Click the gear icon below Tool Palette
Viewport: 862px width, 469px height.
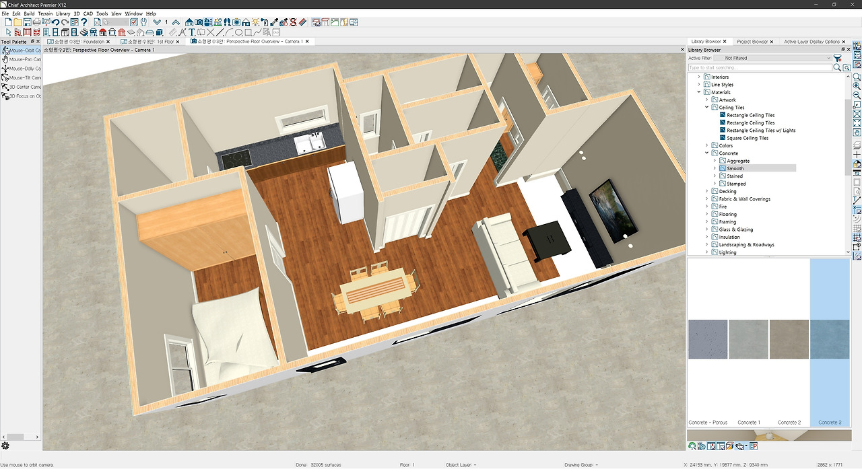tap(5, 445)
